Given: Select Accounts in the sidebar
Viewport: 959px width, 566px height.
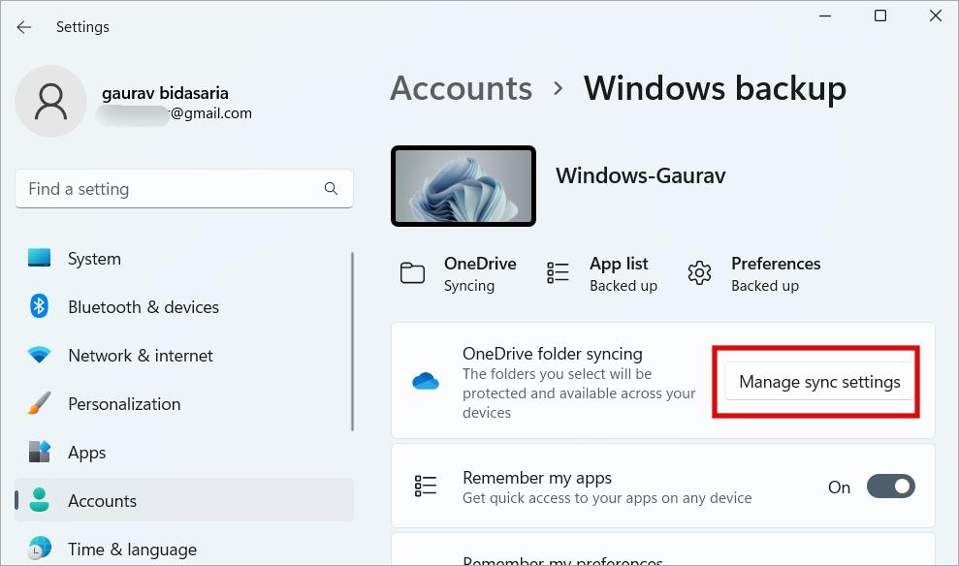Looking at the screenshot, I should [183, 501].
